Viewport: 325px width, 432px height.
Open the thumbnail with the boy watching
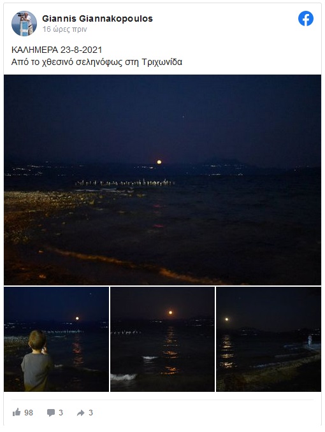coord(56,339)
